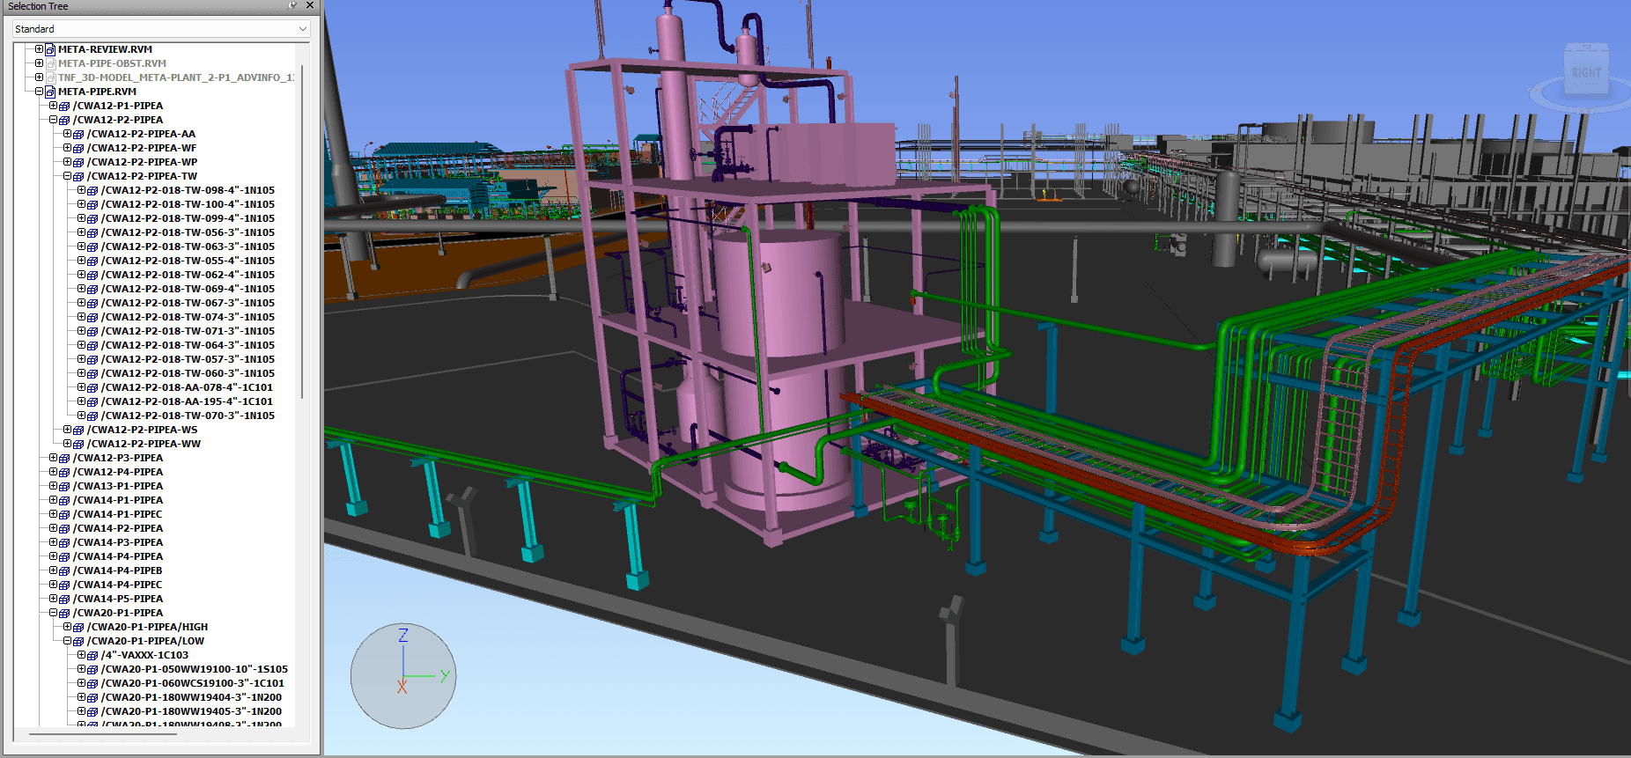Select /CWA12-P2-018-AA-078-4"-1C101 item
The width and height of the screenshot is (1631, 758).
[187, 387]
